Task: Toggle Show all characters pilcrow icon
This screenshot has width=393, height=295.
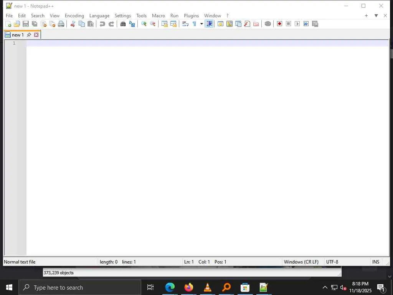Action: 194,24
